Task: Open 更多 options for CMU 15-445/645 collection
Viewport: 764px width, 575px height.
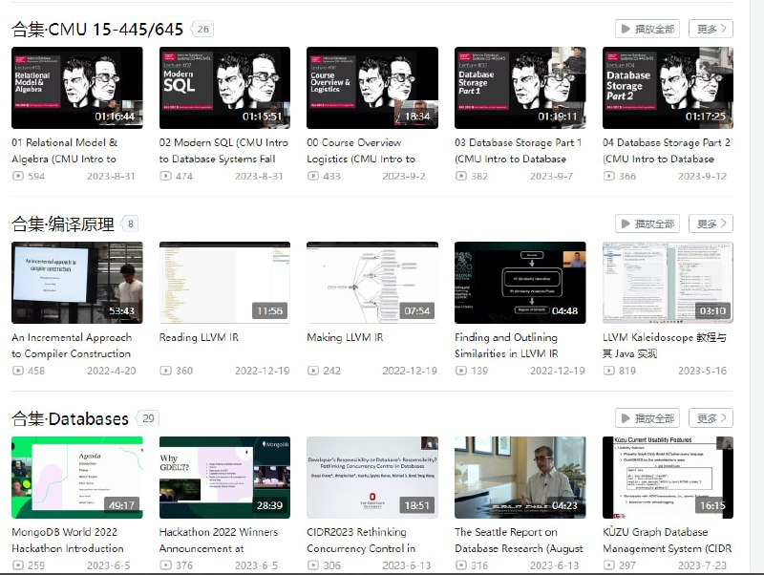Action: [x=711, y=29]
